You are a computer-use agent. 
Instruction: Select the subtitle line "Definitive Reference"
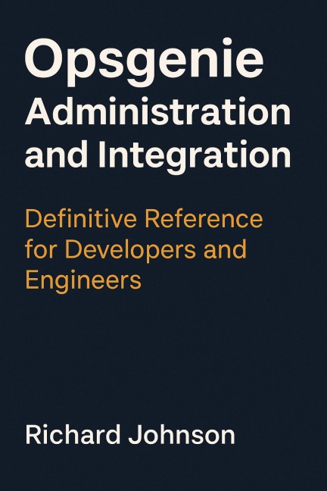click(144, 218)
